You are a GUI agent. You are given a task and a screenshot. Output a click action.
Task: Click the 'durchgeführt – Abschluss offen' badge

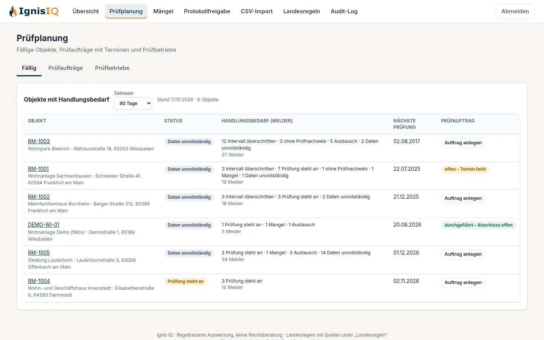pyautogui.click(x=478, y=225)
